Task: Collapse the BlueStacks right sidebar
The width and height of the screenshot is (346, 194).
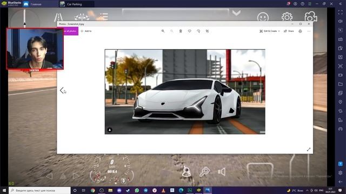Action: tap(341, 4)
